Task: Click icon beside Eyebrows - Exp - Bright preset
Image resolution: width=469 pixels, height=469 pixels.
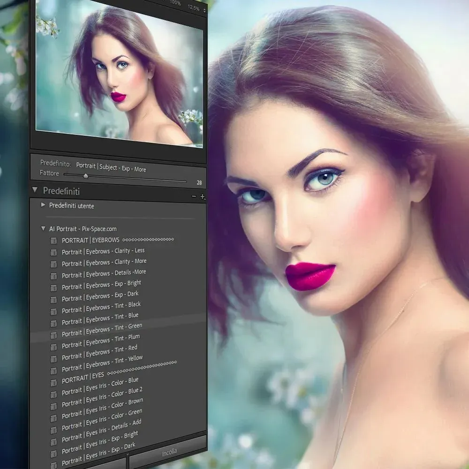Action: pos(53,288)
